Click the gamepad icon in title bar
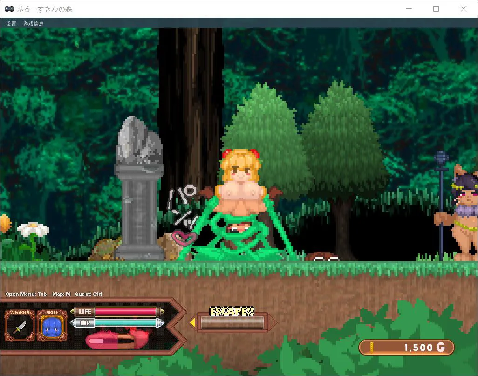 tap(9, 9)
